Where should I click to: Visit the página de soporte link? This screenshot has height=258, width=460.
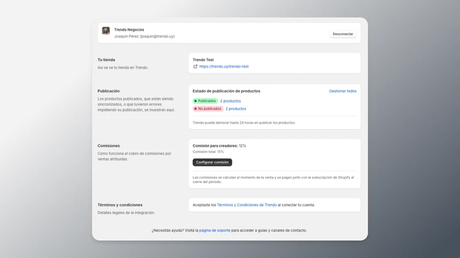214,230
